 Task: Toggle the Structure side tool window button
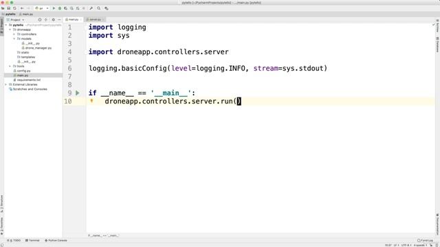1,204
